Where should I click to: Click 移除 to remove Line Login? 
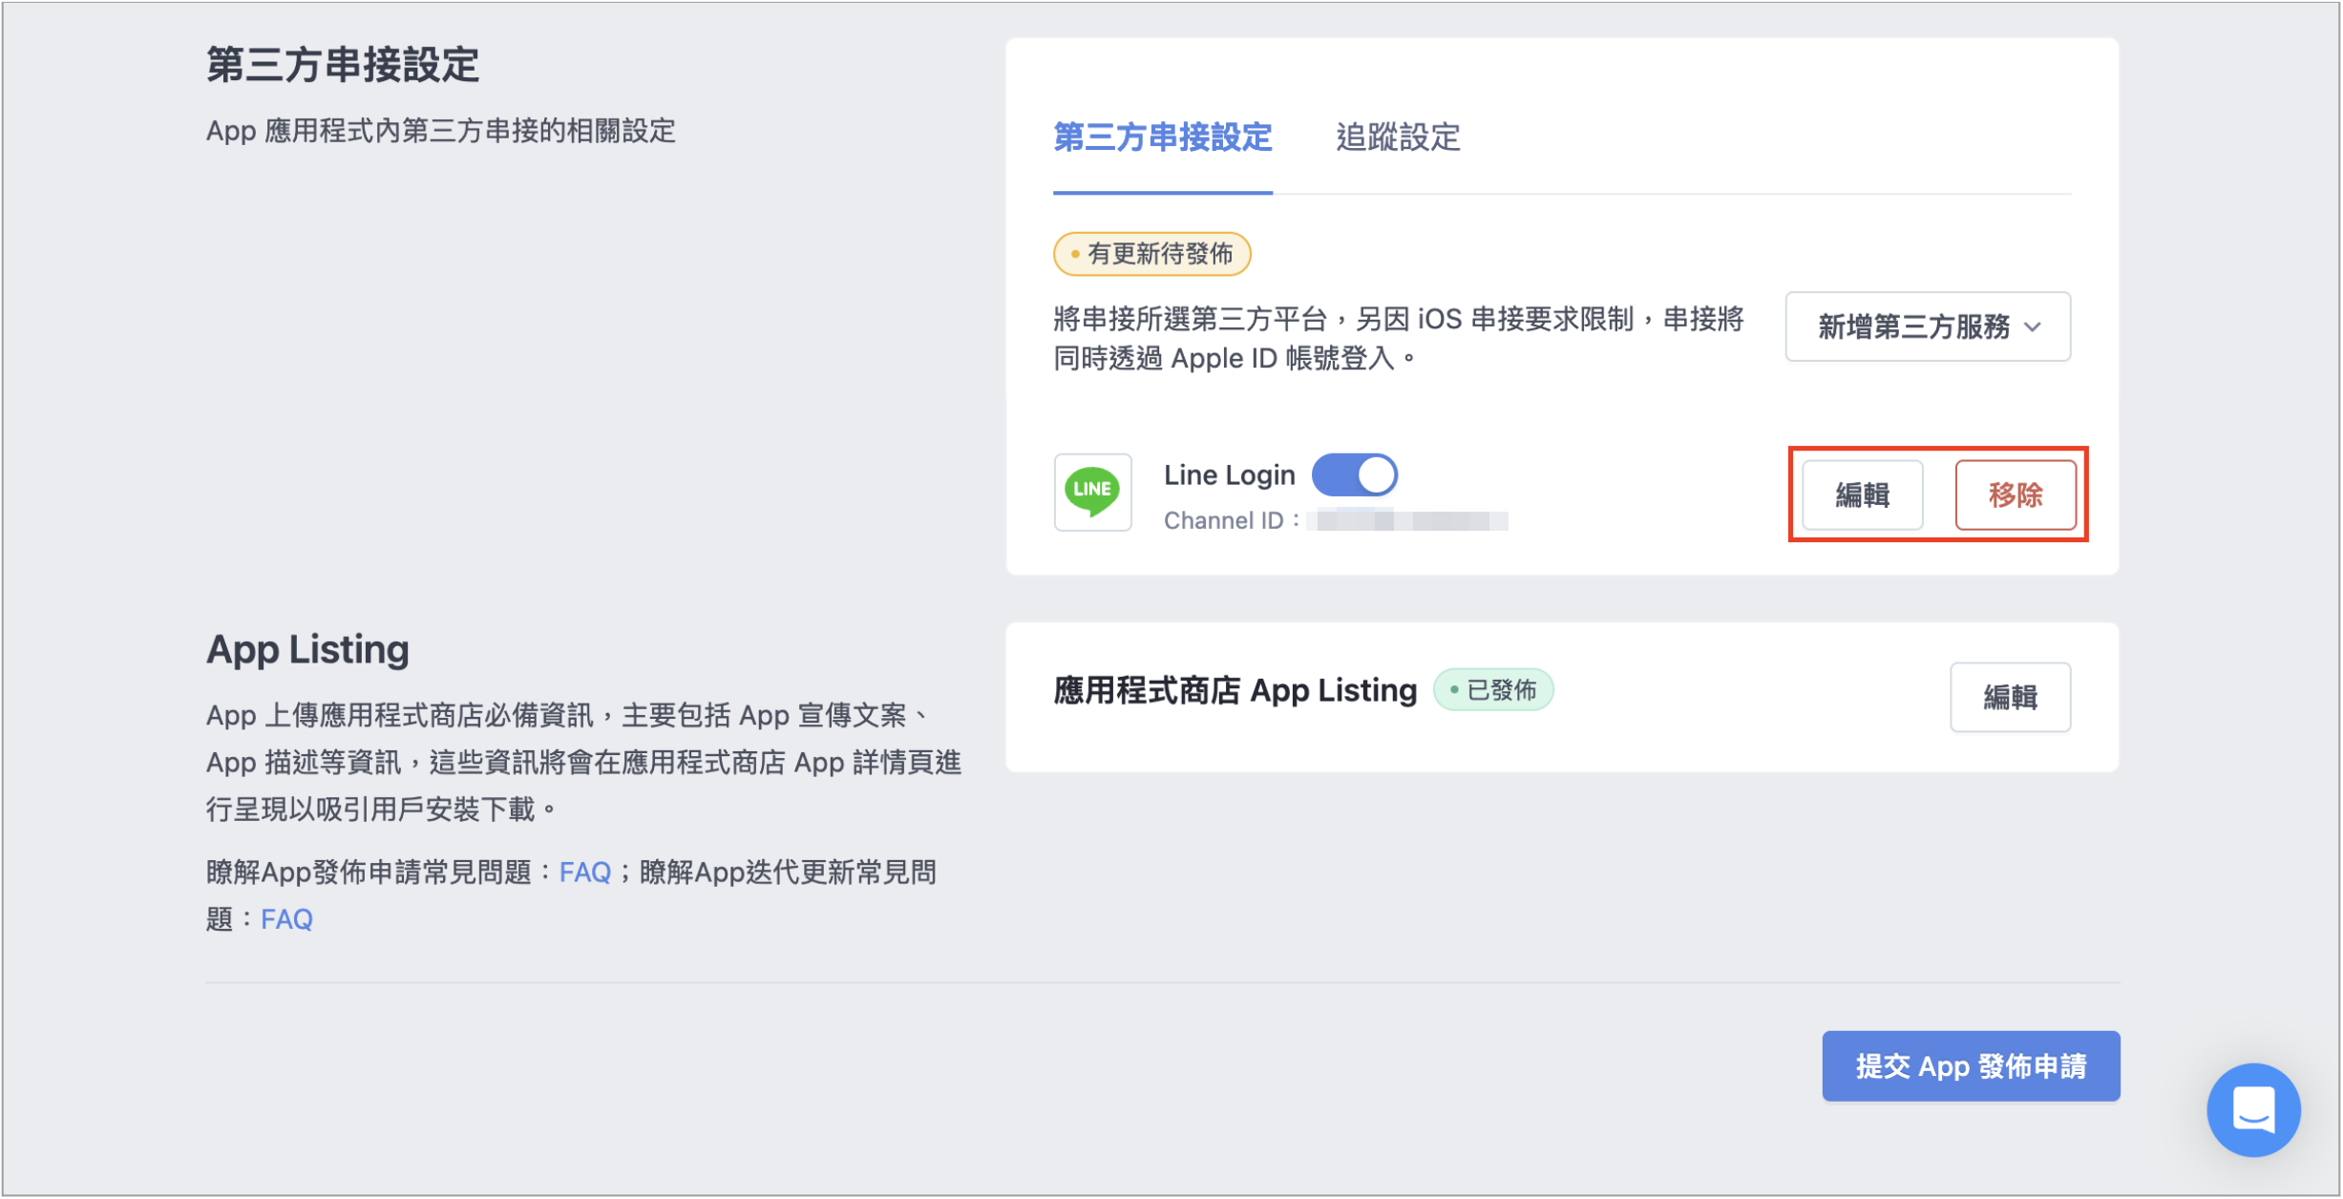point(2016,494)
